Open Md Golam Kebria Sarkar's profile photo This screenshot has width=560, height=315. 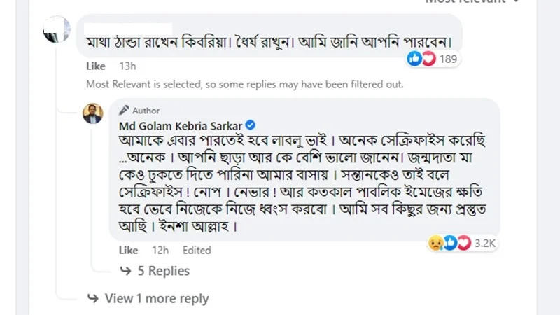coord(93,113)
